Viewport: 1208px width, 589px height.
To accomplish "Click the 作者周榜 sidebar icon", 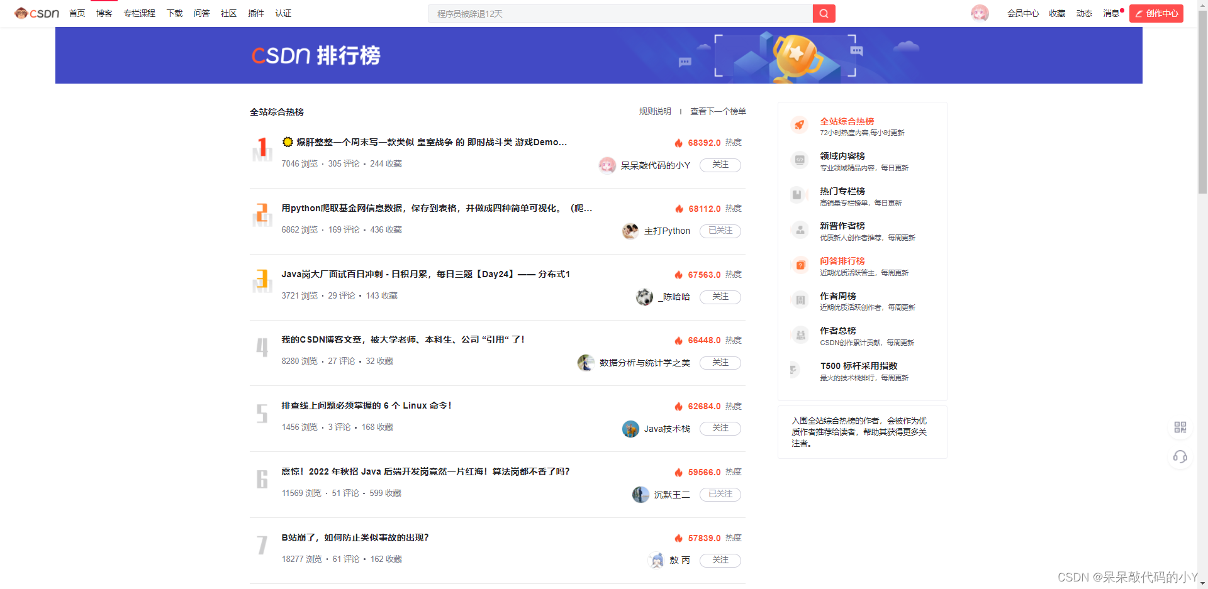I will coord(800,300).
